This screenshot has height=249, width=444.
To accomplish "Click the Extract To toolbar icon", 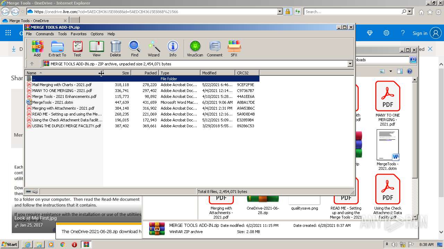I will point(57,48).
